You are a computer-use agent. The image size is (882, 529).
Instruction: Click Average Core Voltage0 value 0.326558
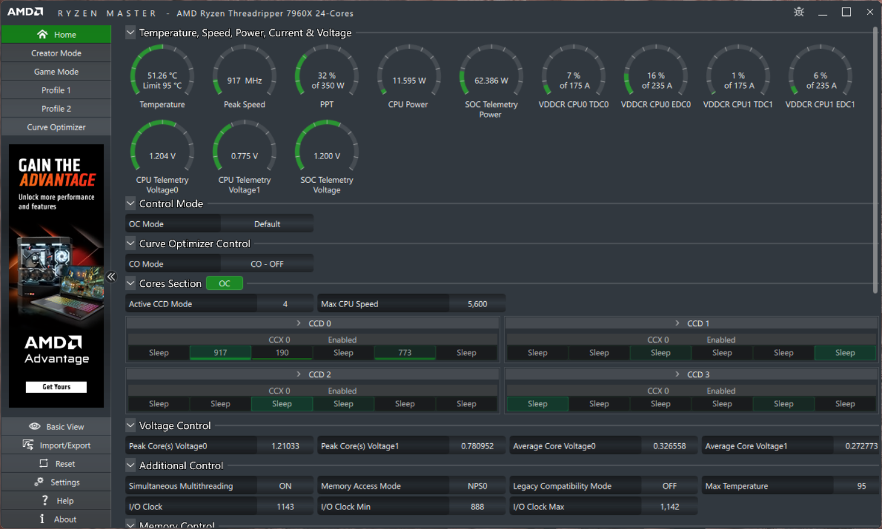[669, 446]
